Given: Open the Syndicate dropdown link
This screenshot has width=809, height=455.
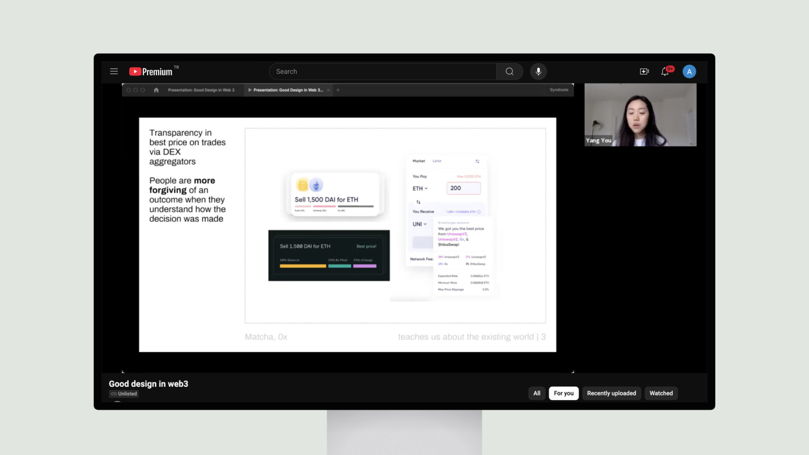Looking at the screenshot, I should click(557, 89).
